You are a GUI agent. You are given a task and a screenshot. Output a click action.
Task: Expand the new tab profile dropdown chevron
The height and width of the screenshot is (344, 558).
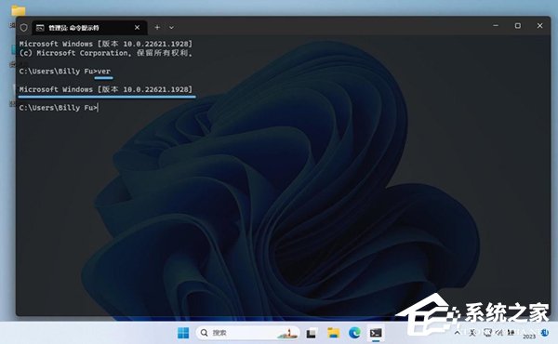tap(171, 27)
